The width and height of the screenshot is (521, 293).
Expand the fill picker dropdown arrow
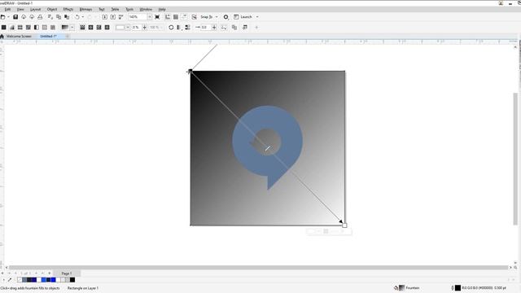coord(72,27)
